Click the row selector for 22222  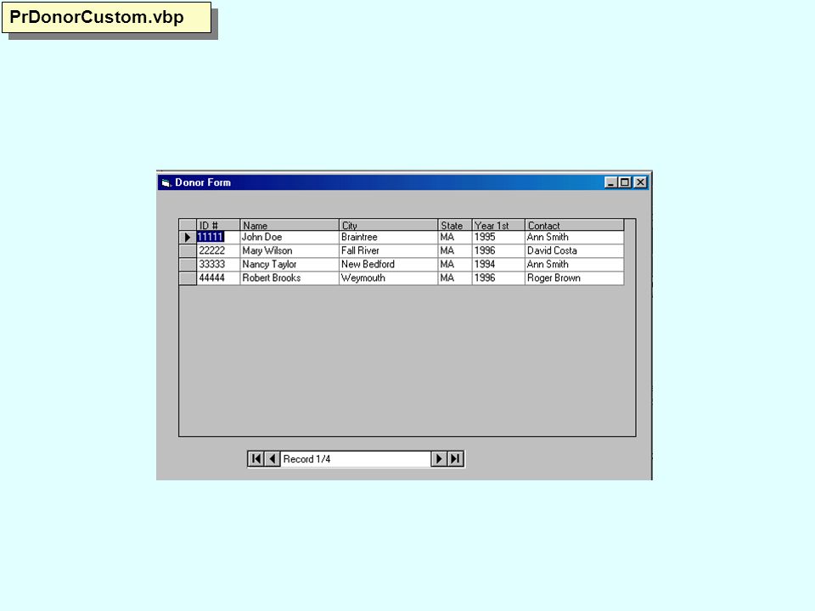click(x=188, y=250)
